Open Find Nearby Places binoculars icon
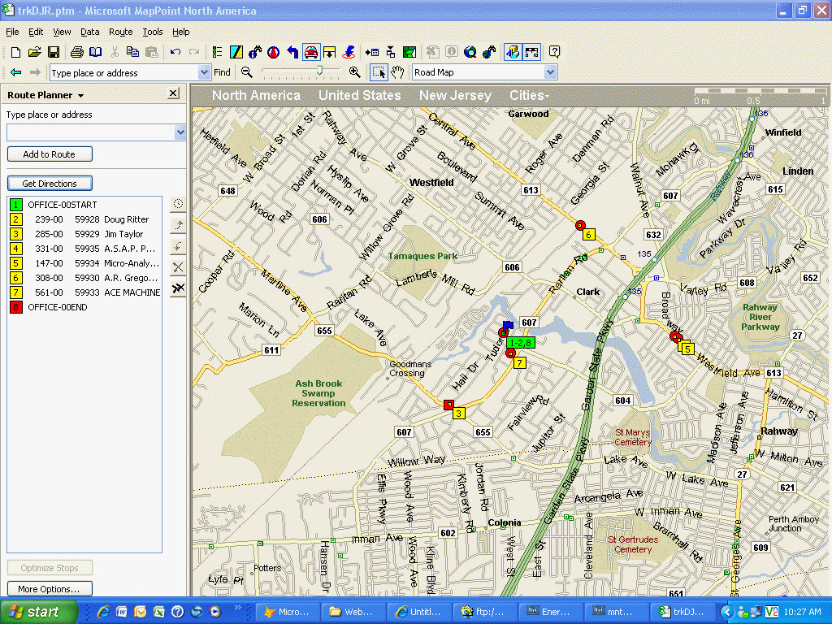The width and height of the screenshot is (832, 624). [254, 52]
